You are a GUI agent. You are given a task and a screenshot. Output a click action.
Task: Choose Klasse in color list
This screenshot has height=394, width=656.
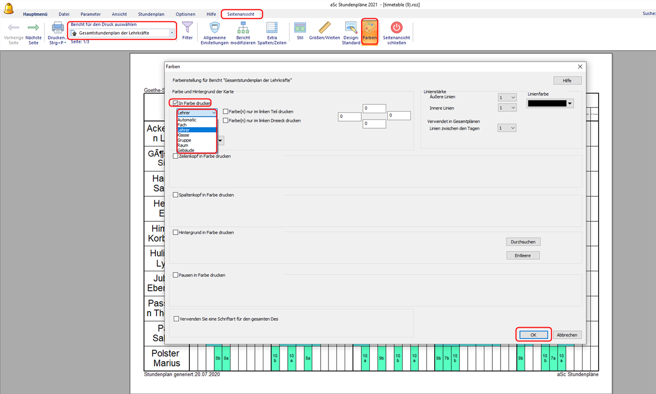click(x=196, y=135)
